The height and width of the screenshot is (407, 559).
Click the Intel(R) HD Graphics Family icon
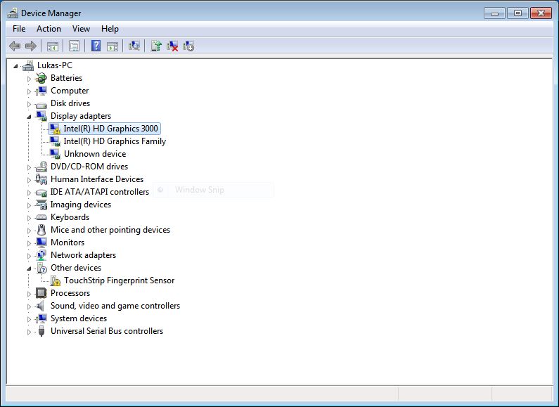click(55, 141)
